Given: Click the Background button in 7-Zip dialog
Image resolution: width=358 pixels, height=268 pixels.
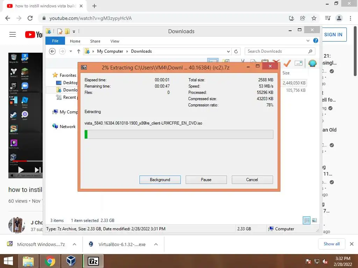Looking at the screenshot, I should [160, 180].
